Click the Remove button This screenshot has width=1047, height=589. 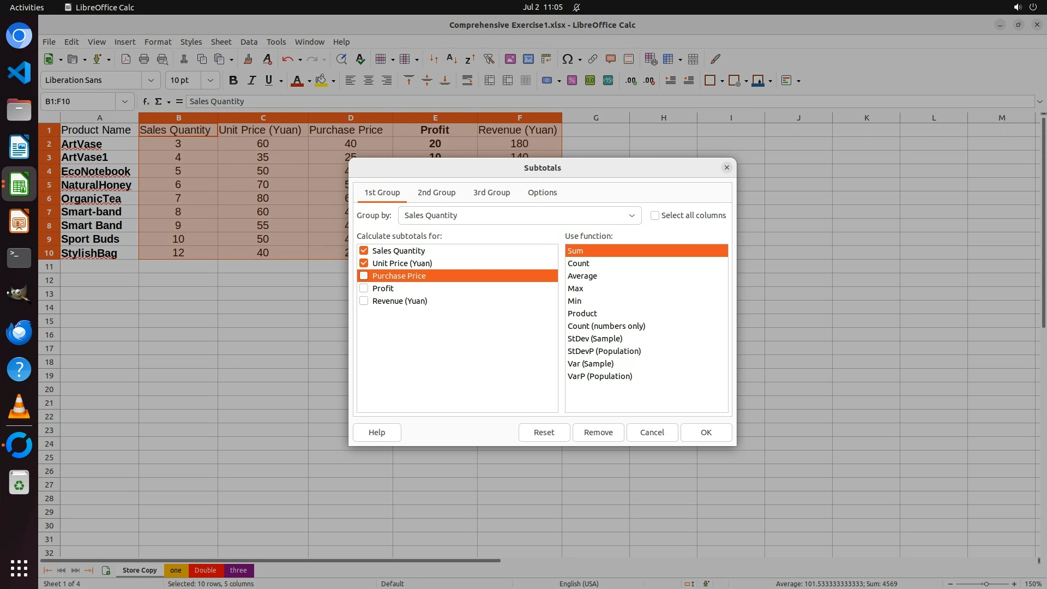(598, 432)
